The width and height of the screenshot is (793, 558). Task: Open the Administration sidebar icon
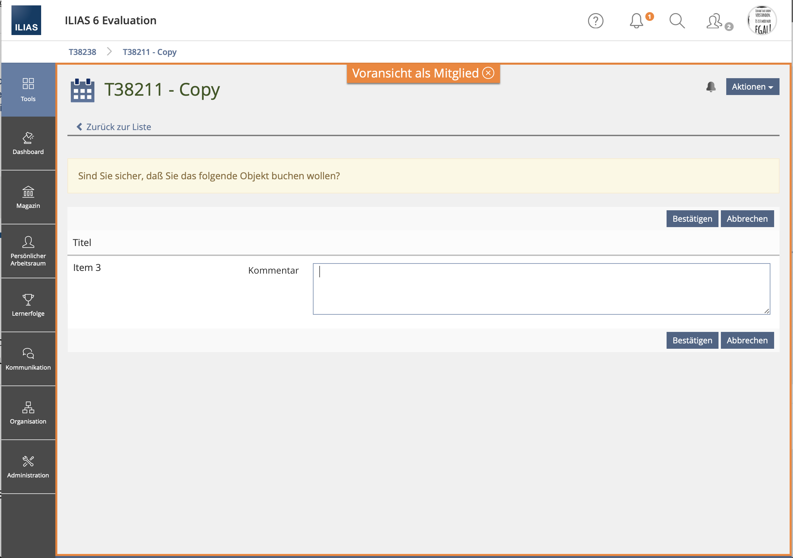[28, 467]
